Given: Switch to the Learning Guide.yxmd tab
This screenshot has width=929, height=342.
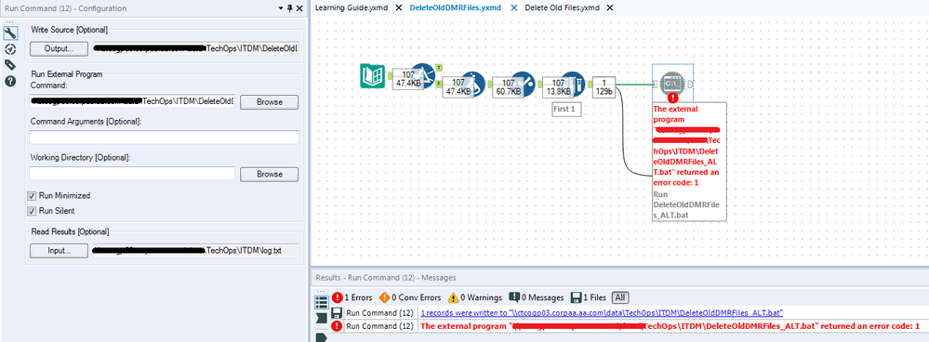Looking at the screenshot, I should point(352,7).
